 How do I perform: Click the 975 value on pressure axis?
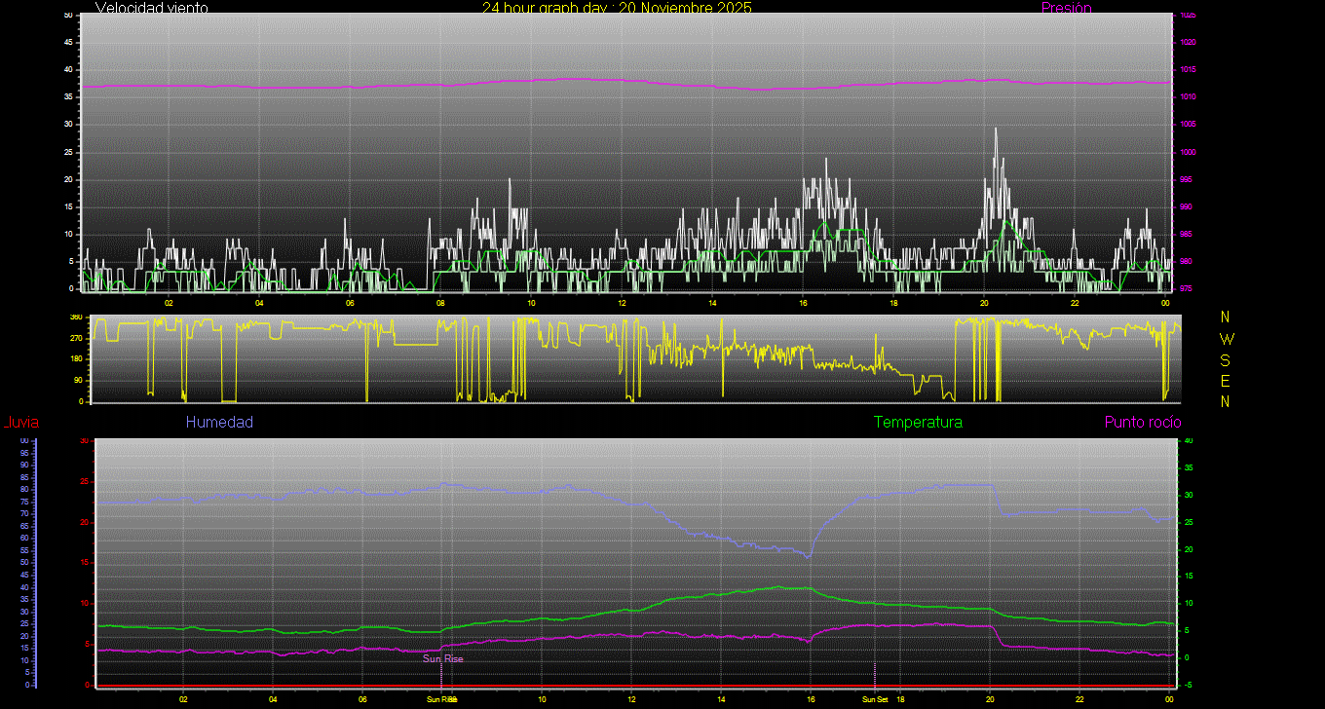[x=1187, y=289]
